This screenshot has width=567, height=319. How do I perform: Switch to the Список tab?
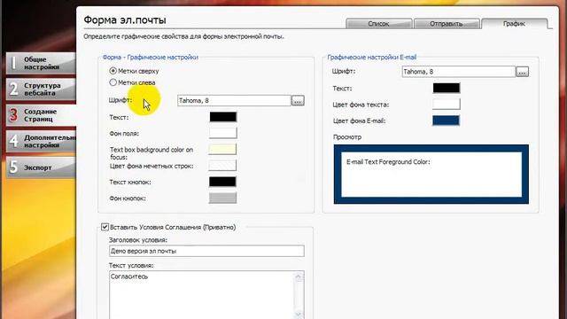(x=378, y=24)
